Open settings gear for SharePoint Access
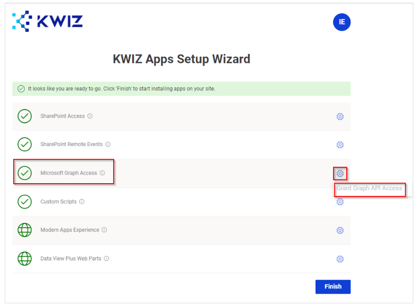Image resolution: width=416 pixels, height=307 pixels. pos(340,116)
